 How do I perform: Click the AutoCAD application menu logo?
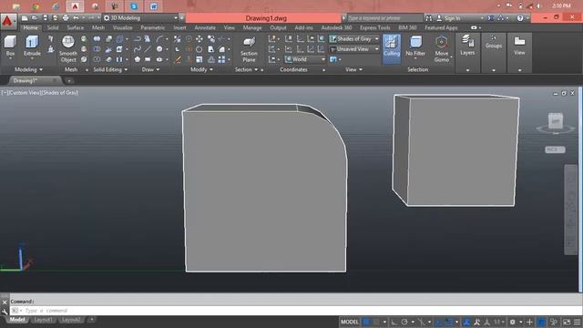8,21
